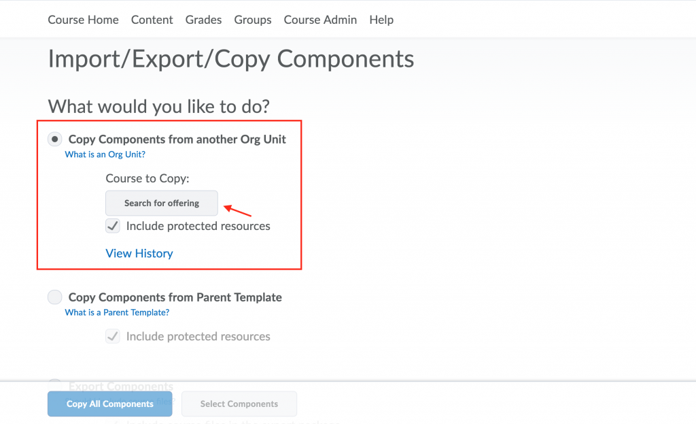Click the Select Components button
Viewport: 696px width, 424px height.
(239, 404)
